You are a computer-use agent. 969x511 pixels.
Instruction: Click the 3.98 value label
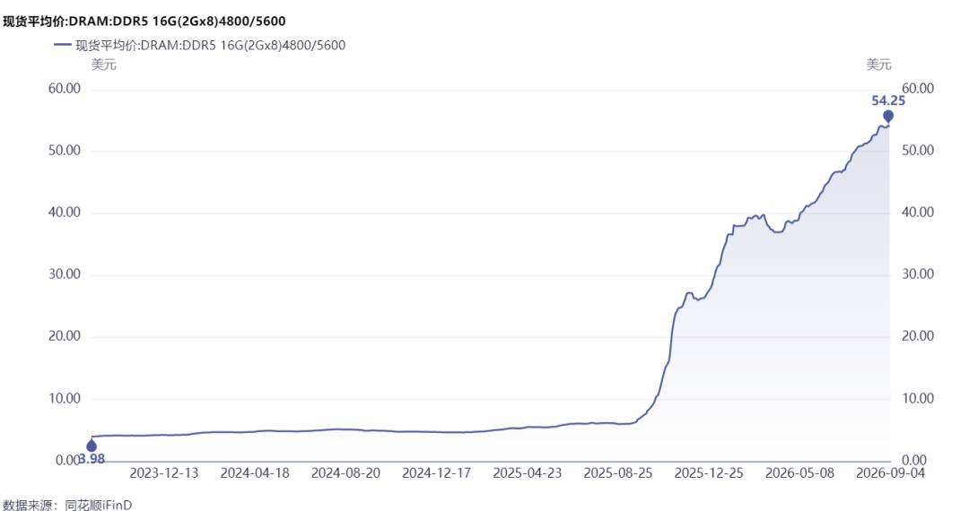92,459
